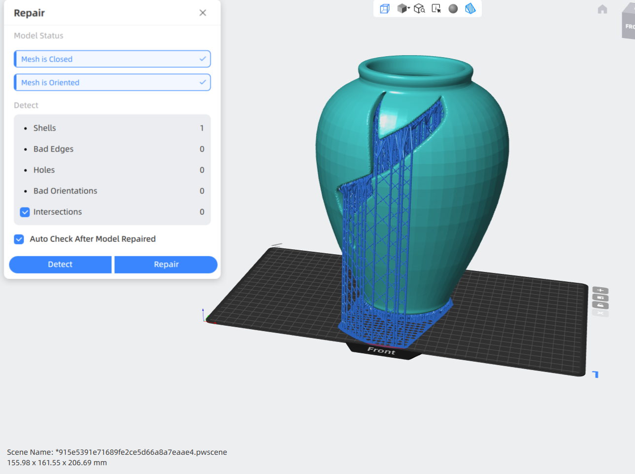Click the cube with magnifier icon
635x474 pixels.
(419, 8)
